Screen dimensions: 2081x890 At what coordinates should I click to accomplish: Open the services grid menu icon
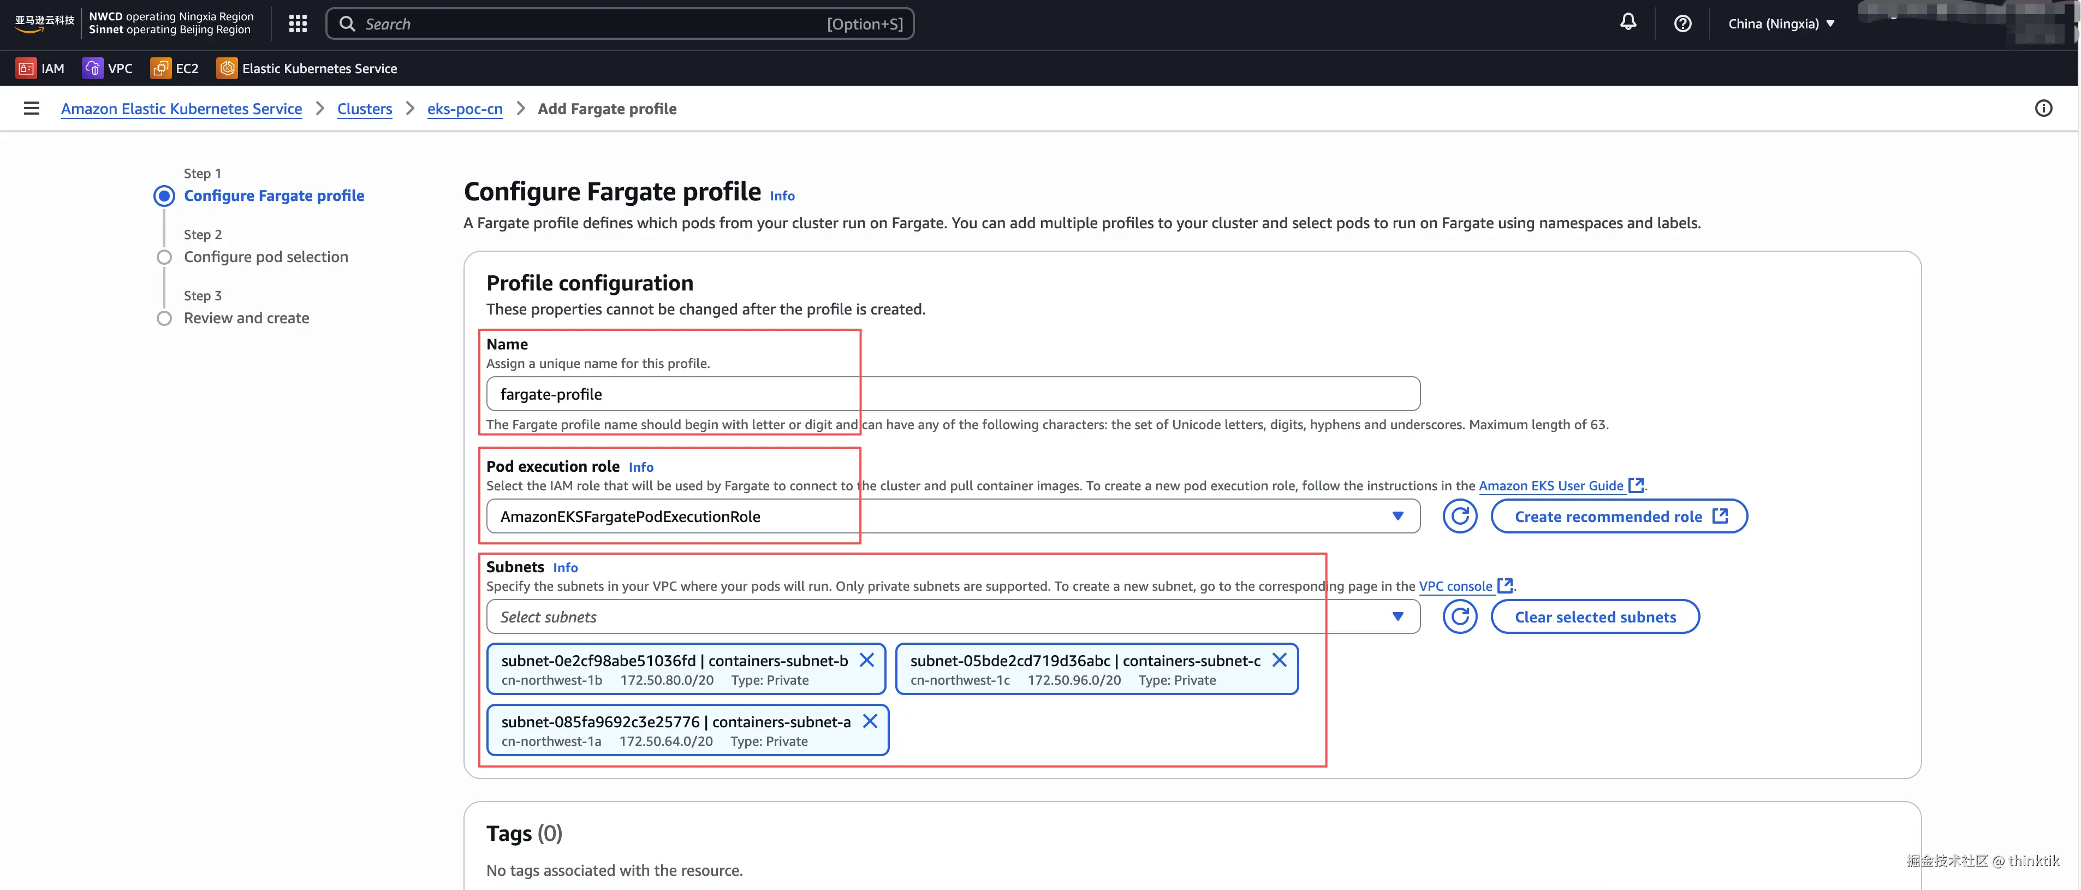click(298, 23)
